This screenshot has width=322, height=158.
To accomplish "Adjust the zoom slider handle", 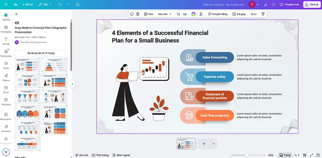I will click(x=247, y=155).
